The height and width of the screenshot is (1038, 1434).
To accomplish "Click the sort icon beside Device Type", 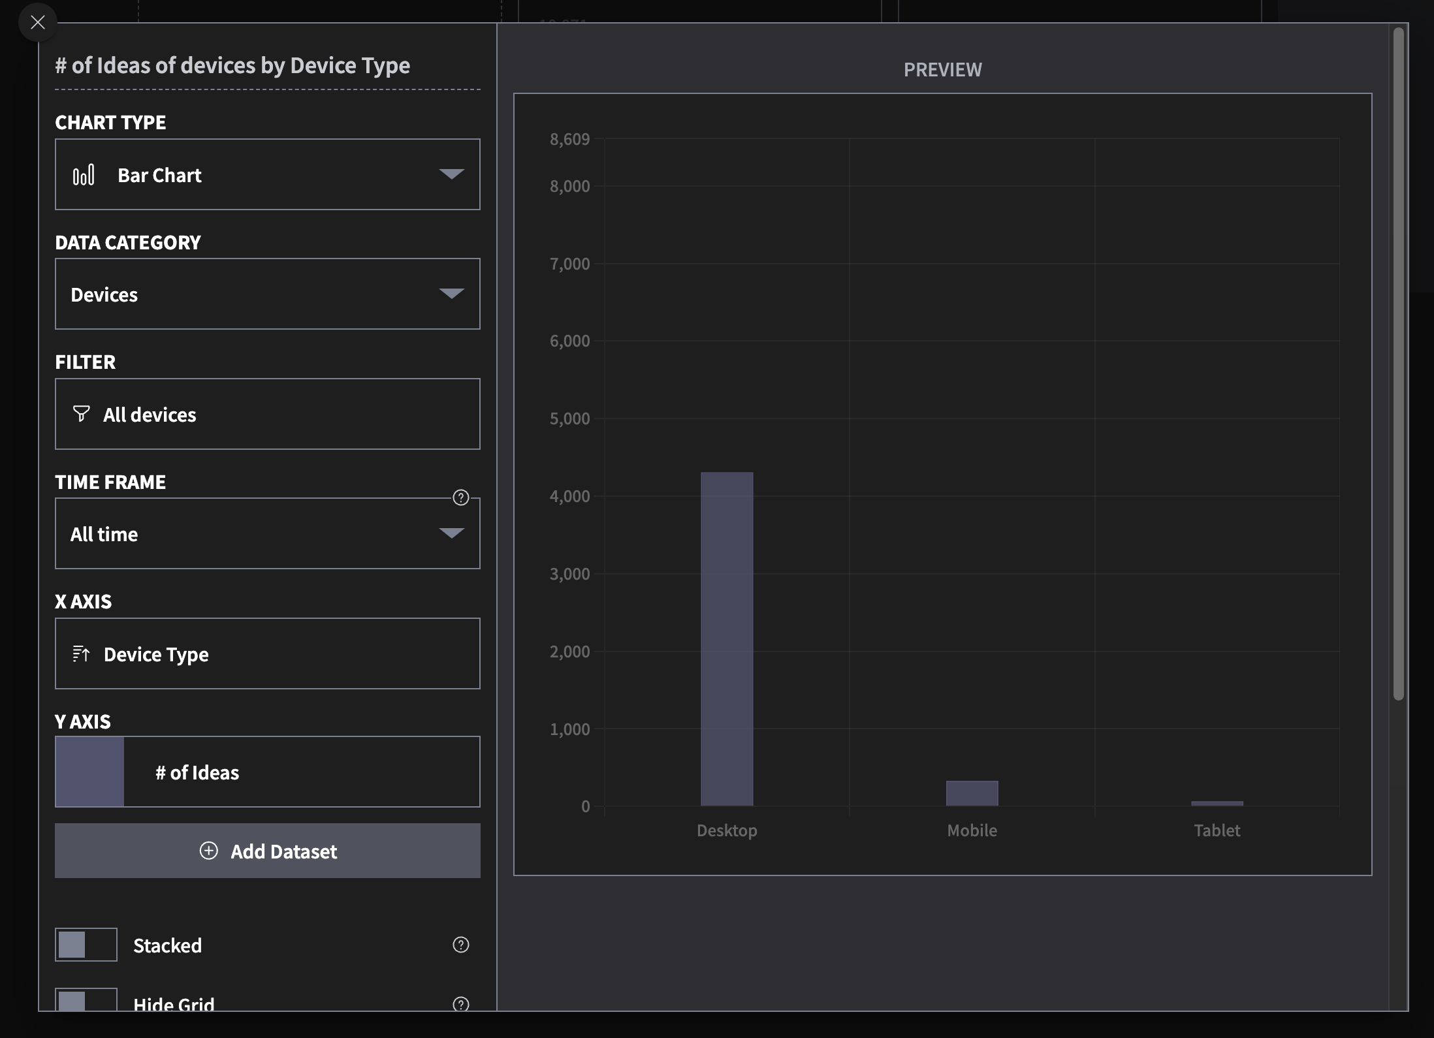I will (81, 653).
